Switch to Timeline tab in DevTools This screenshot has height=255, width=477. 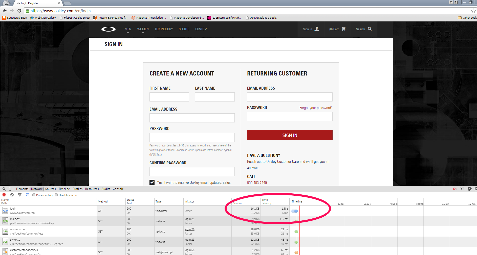[64, 189]
